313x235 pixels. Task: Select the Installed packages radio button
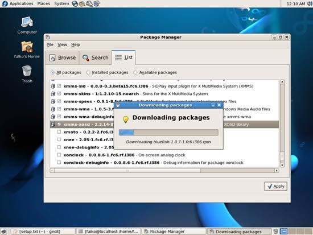pos(88,72)
